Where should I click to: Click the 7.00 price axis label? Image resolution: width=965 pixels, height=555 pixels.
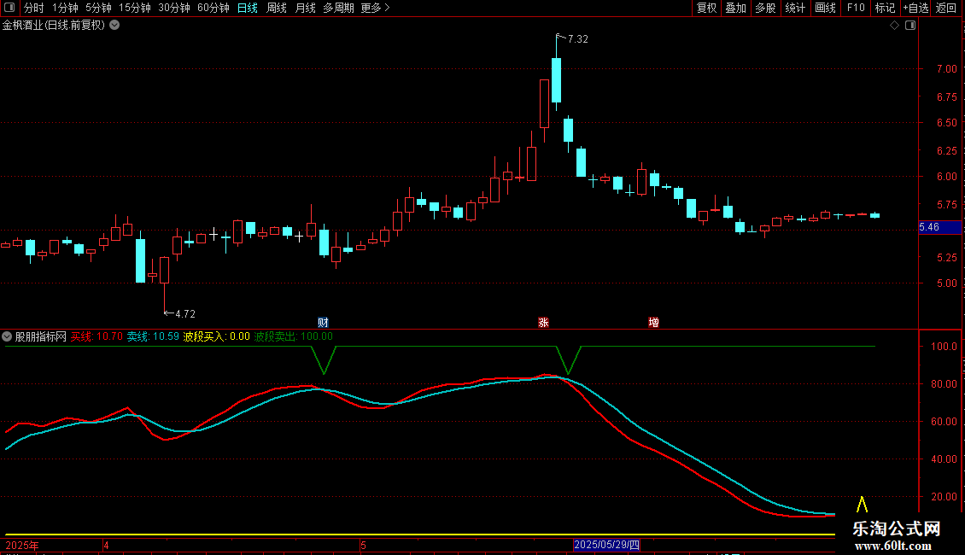click(x=946, y=69)
